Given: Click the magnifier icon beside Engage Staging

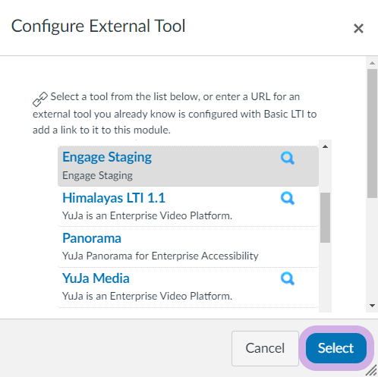Looking at the screenshot, I should click(x=288, y=159).
